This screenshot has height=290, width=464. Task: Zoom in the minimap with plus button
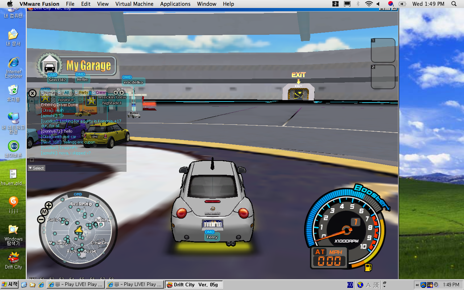49,206
